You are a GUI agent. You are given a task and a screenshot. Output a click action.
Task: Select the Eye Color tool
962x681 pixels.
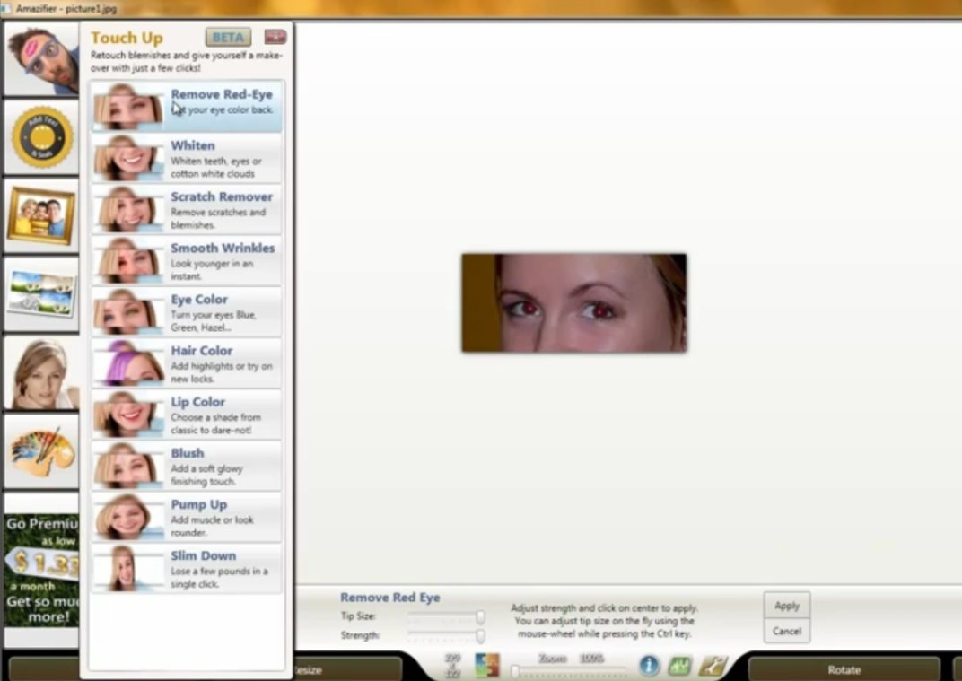tap(188, 311)
